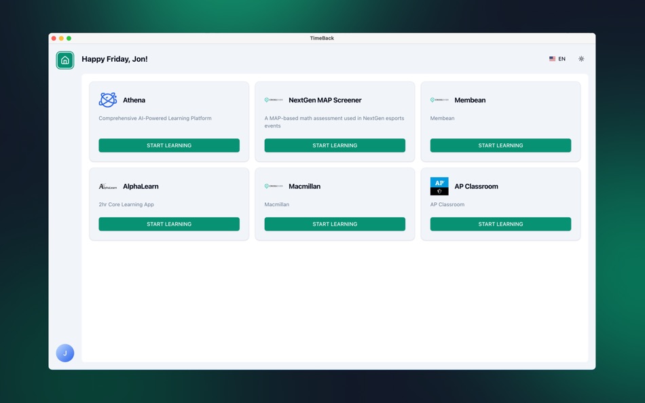The height and width of the screenshot is (403, 645).
Task: Toggle light/dark theme sun icon
Action: tap(581, 59)
